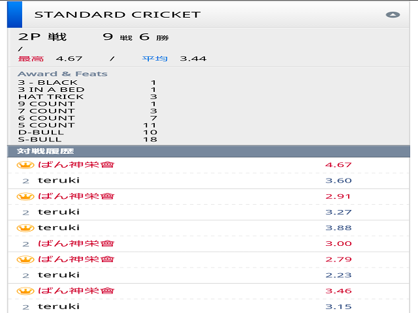Click rank 2 badge beside teruki 3.60
Image resolution: width=418 pixels, height=313 pixels.
click(25, 181)
